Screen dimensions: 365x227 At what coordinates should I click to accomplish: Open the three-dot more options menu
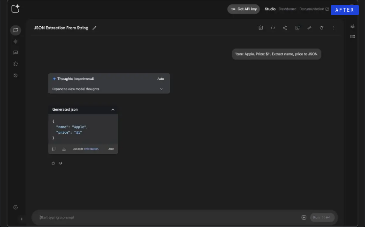334,28
